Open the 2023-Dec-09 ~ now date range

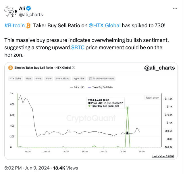point(101,78)
